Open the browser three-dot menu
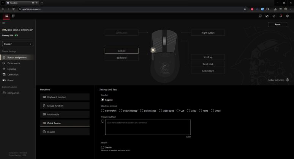This screenshot has width=294, height=159. click(x=291, y=9)
